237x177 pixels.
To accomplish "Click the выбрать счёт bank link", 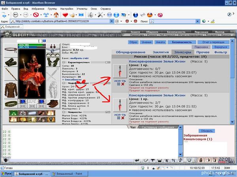I will coord(79,58).
